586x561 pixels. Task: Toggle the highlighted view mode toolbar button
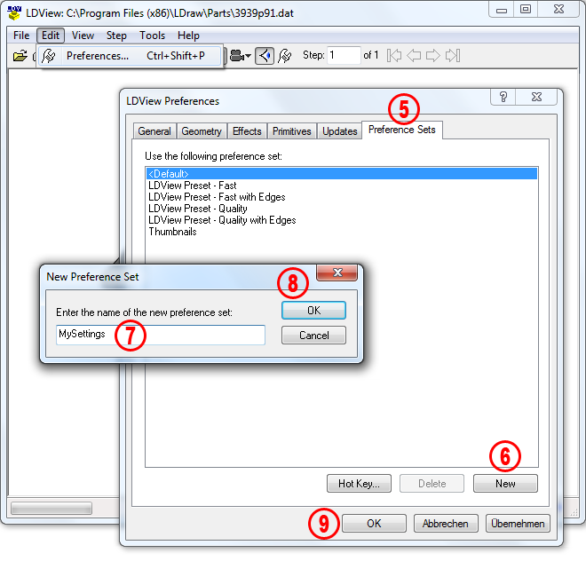[265, 56]
